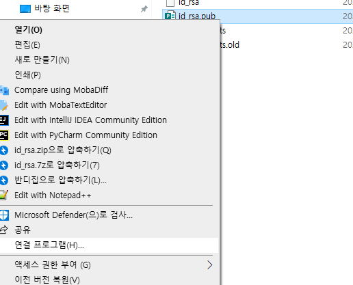Click the blank file icon of id_rsa
This screenshot has width=353, height=285.
(170, 3)
